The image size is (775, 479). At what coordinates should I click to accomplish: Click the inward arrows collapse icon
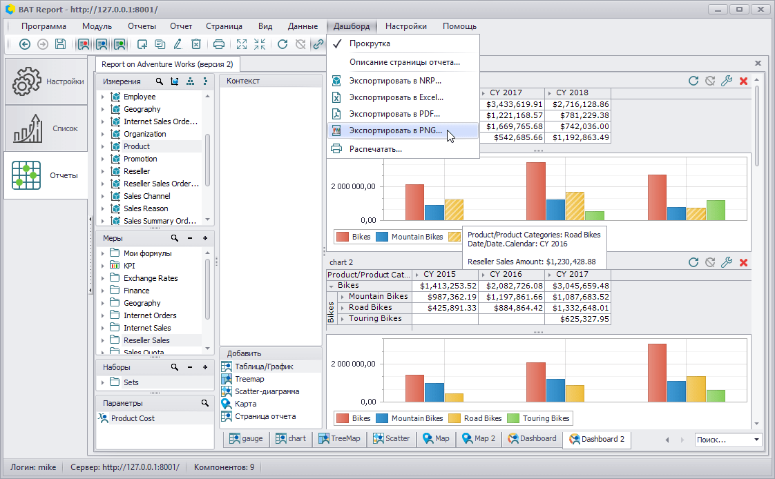(260, 44)
